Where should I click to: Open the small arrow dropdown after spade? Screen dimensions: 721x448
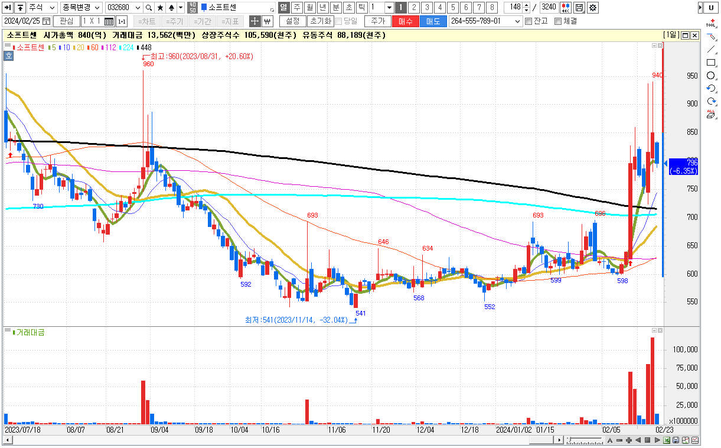click(x=181, y=8)
